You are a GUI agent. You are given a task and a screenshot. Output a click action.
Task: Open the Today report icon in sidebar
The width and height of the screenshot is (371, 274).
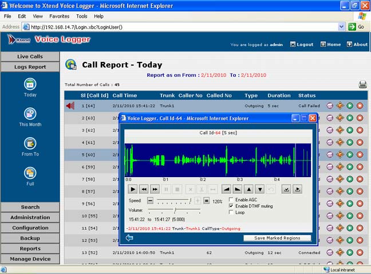tap(30, 84)
